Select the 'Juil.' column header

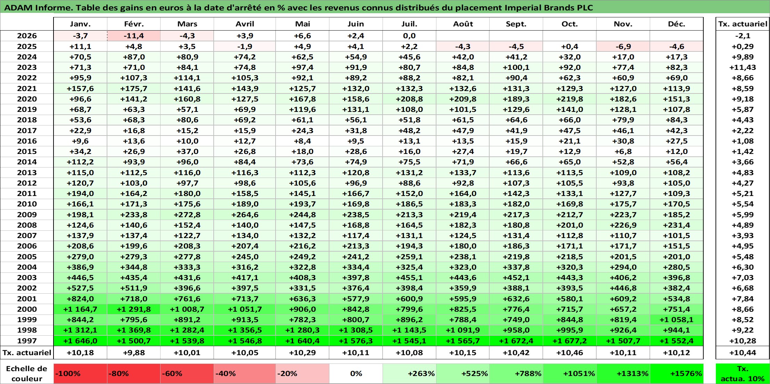[x=409, y=24]
